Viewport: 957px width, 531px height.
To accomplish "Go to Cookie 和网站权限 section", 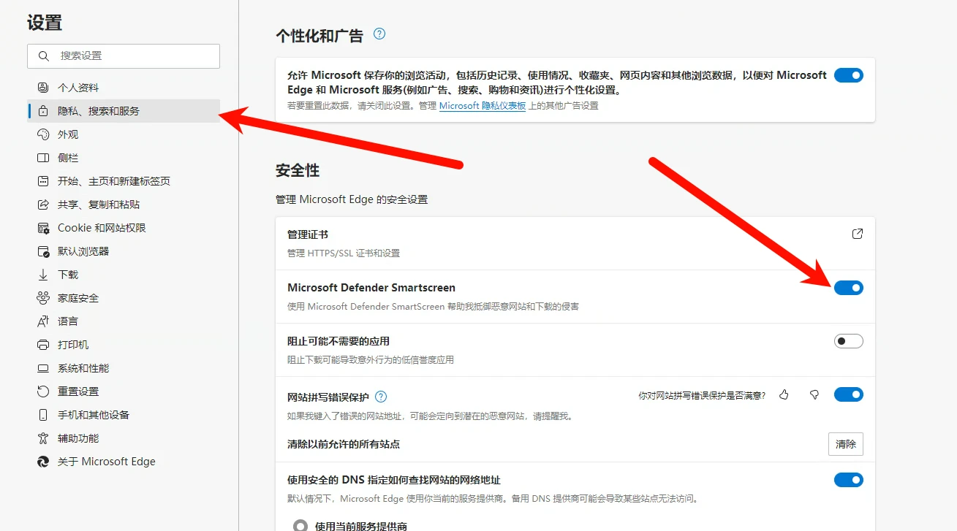I will click(x=102, y=228).
